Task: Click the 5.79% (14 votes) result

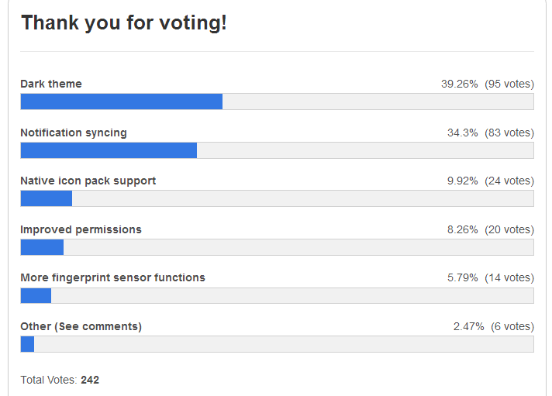Action: (490, 277)
